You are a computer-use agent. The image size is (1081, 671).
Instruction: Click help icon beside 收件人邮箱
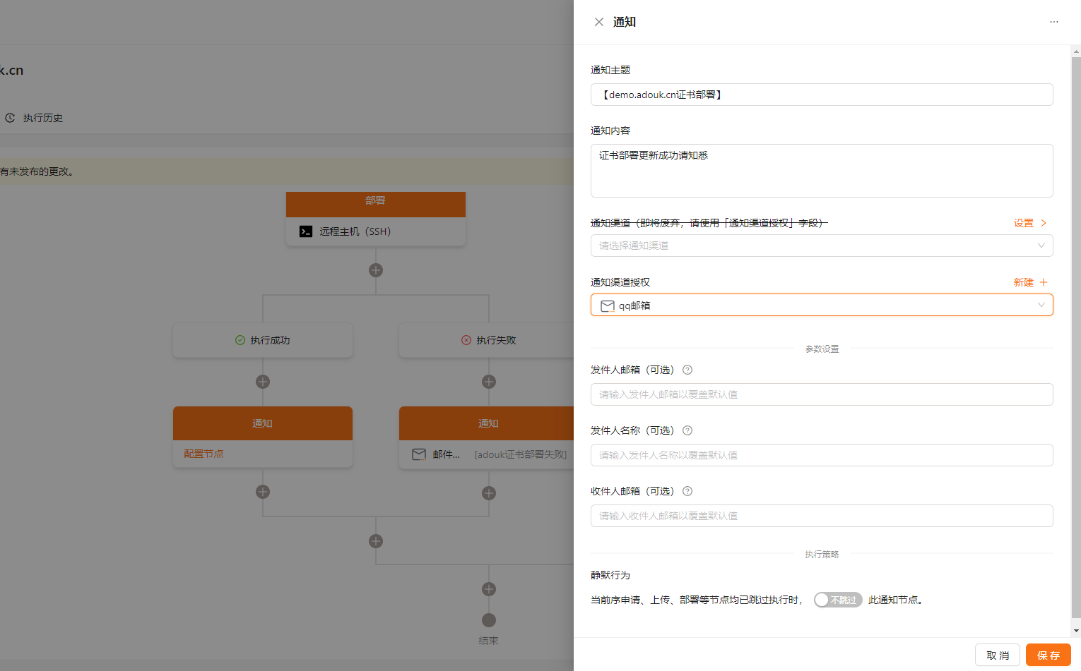coord(687,491)
